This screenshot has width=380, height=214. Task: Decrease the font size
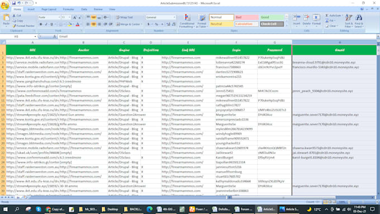pos(79,17)
